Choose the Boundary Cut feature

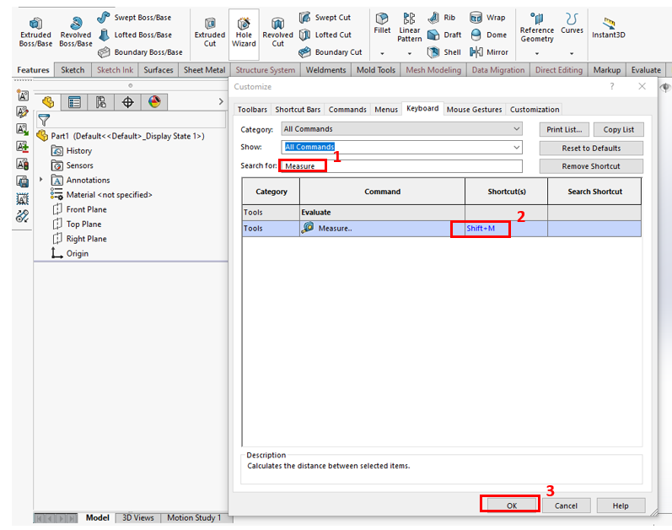tap(331, 52)
